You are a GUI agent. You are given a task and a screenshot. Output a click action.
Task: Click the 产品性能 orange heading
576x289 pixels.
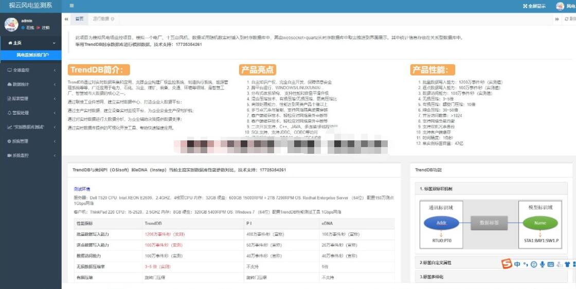click(433, 70)
